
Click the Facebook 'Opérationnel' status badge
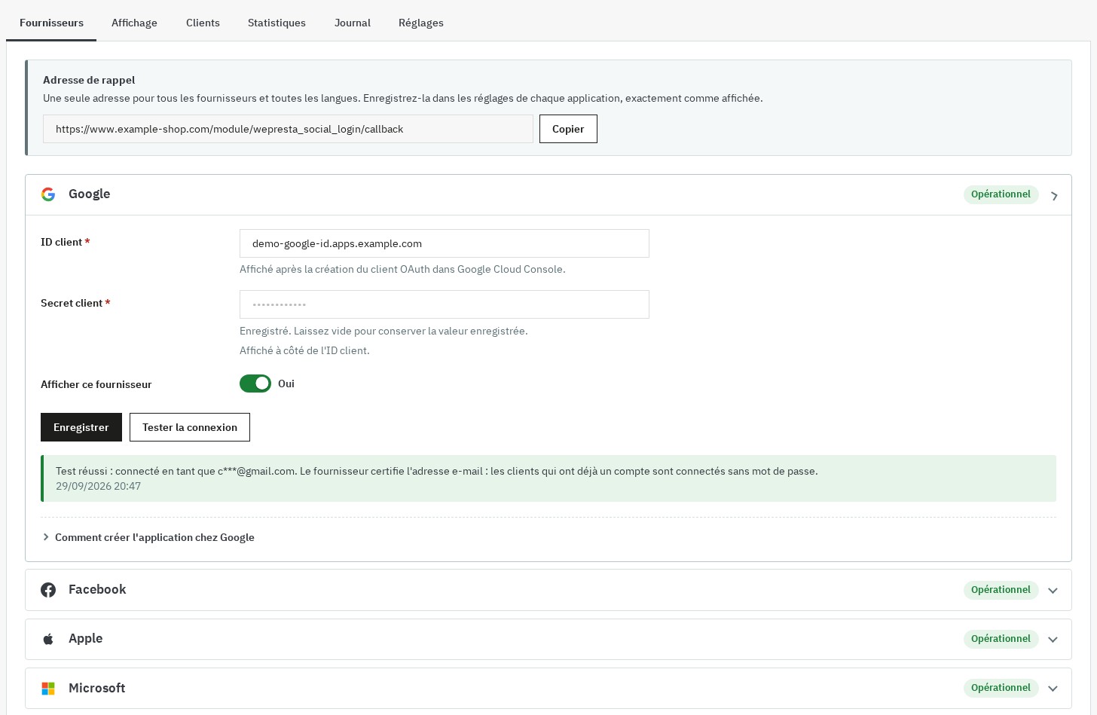tap(1001, 590)
